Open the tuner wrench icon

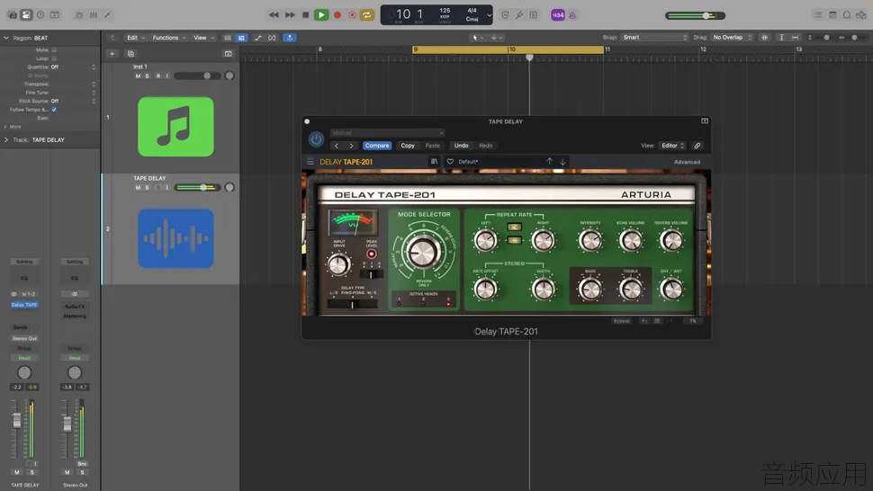519,15
